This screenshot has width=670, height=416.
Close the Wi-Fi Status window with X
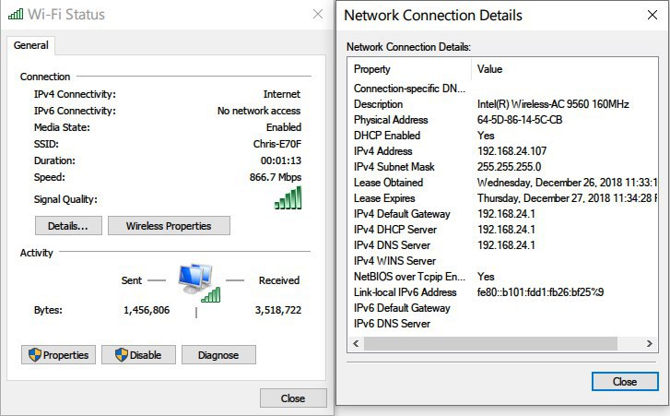317,14
